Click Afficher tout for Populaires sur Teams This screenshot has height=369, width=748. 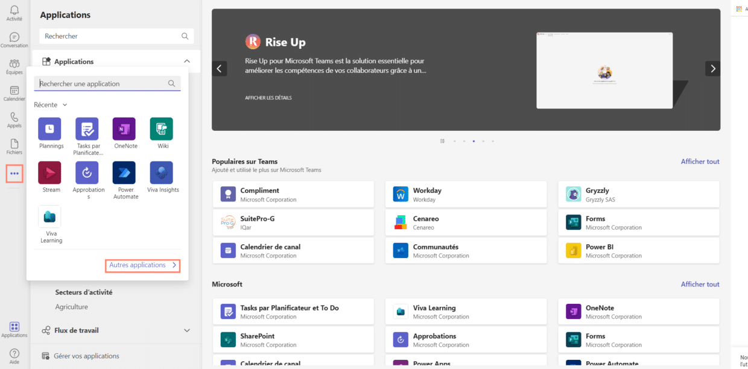click(x=700, y=162)
